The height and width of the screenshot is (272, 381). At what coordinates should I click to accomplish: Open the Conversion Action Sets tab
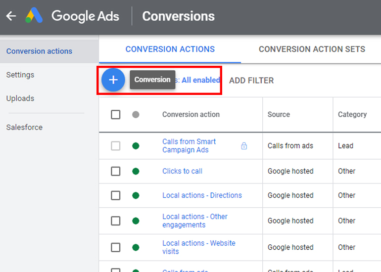(312, 49)
